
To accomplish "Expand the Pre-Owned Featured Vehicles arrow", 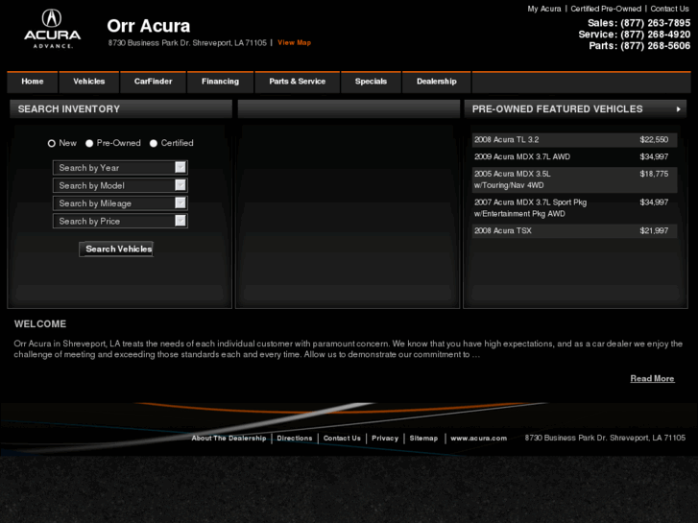I will tap(679, 109).
